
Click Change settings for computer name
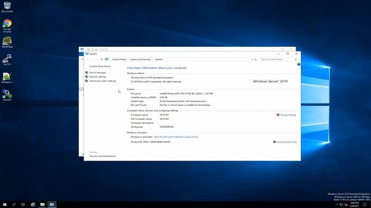click(288, 115)
